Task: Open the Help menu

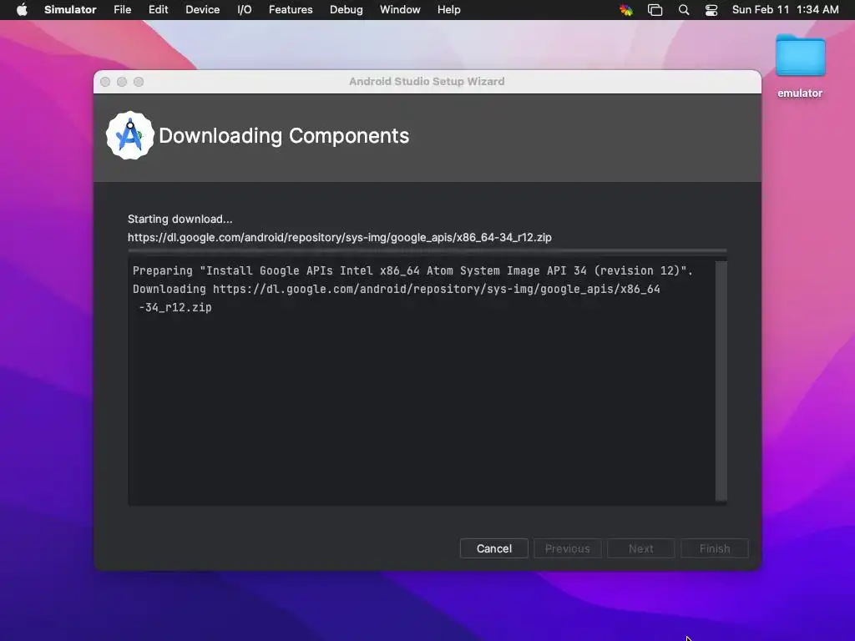Action: (448, 10)
